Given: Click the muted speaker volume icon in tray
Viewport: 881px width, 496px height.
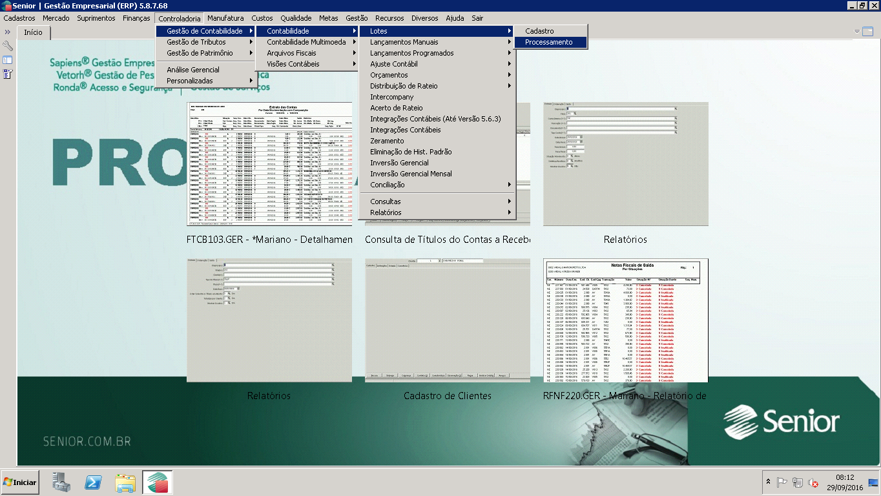Looking at the screenshot, I should pos(814,482).
